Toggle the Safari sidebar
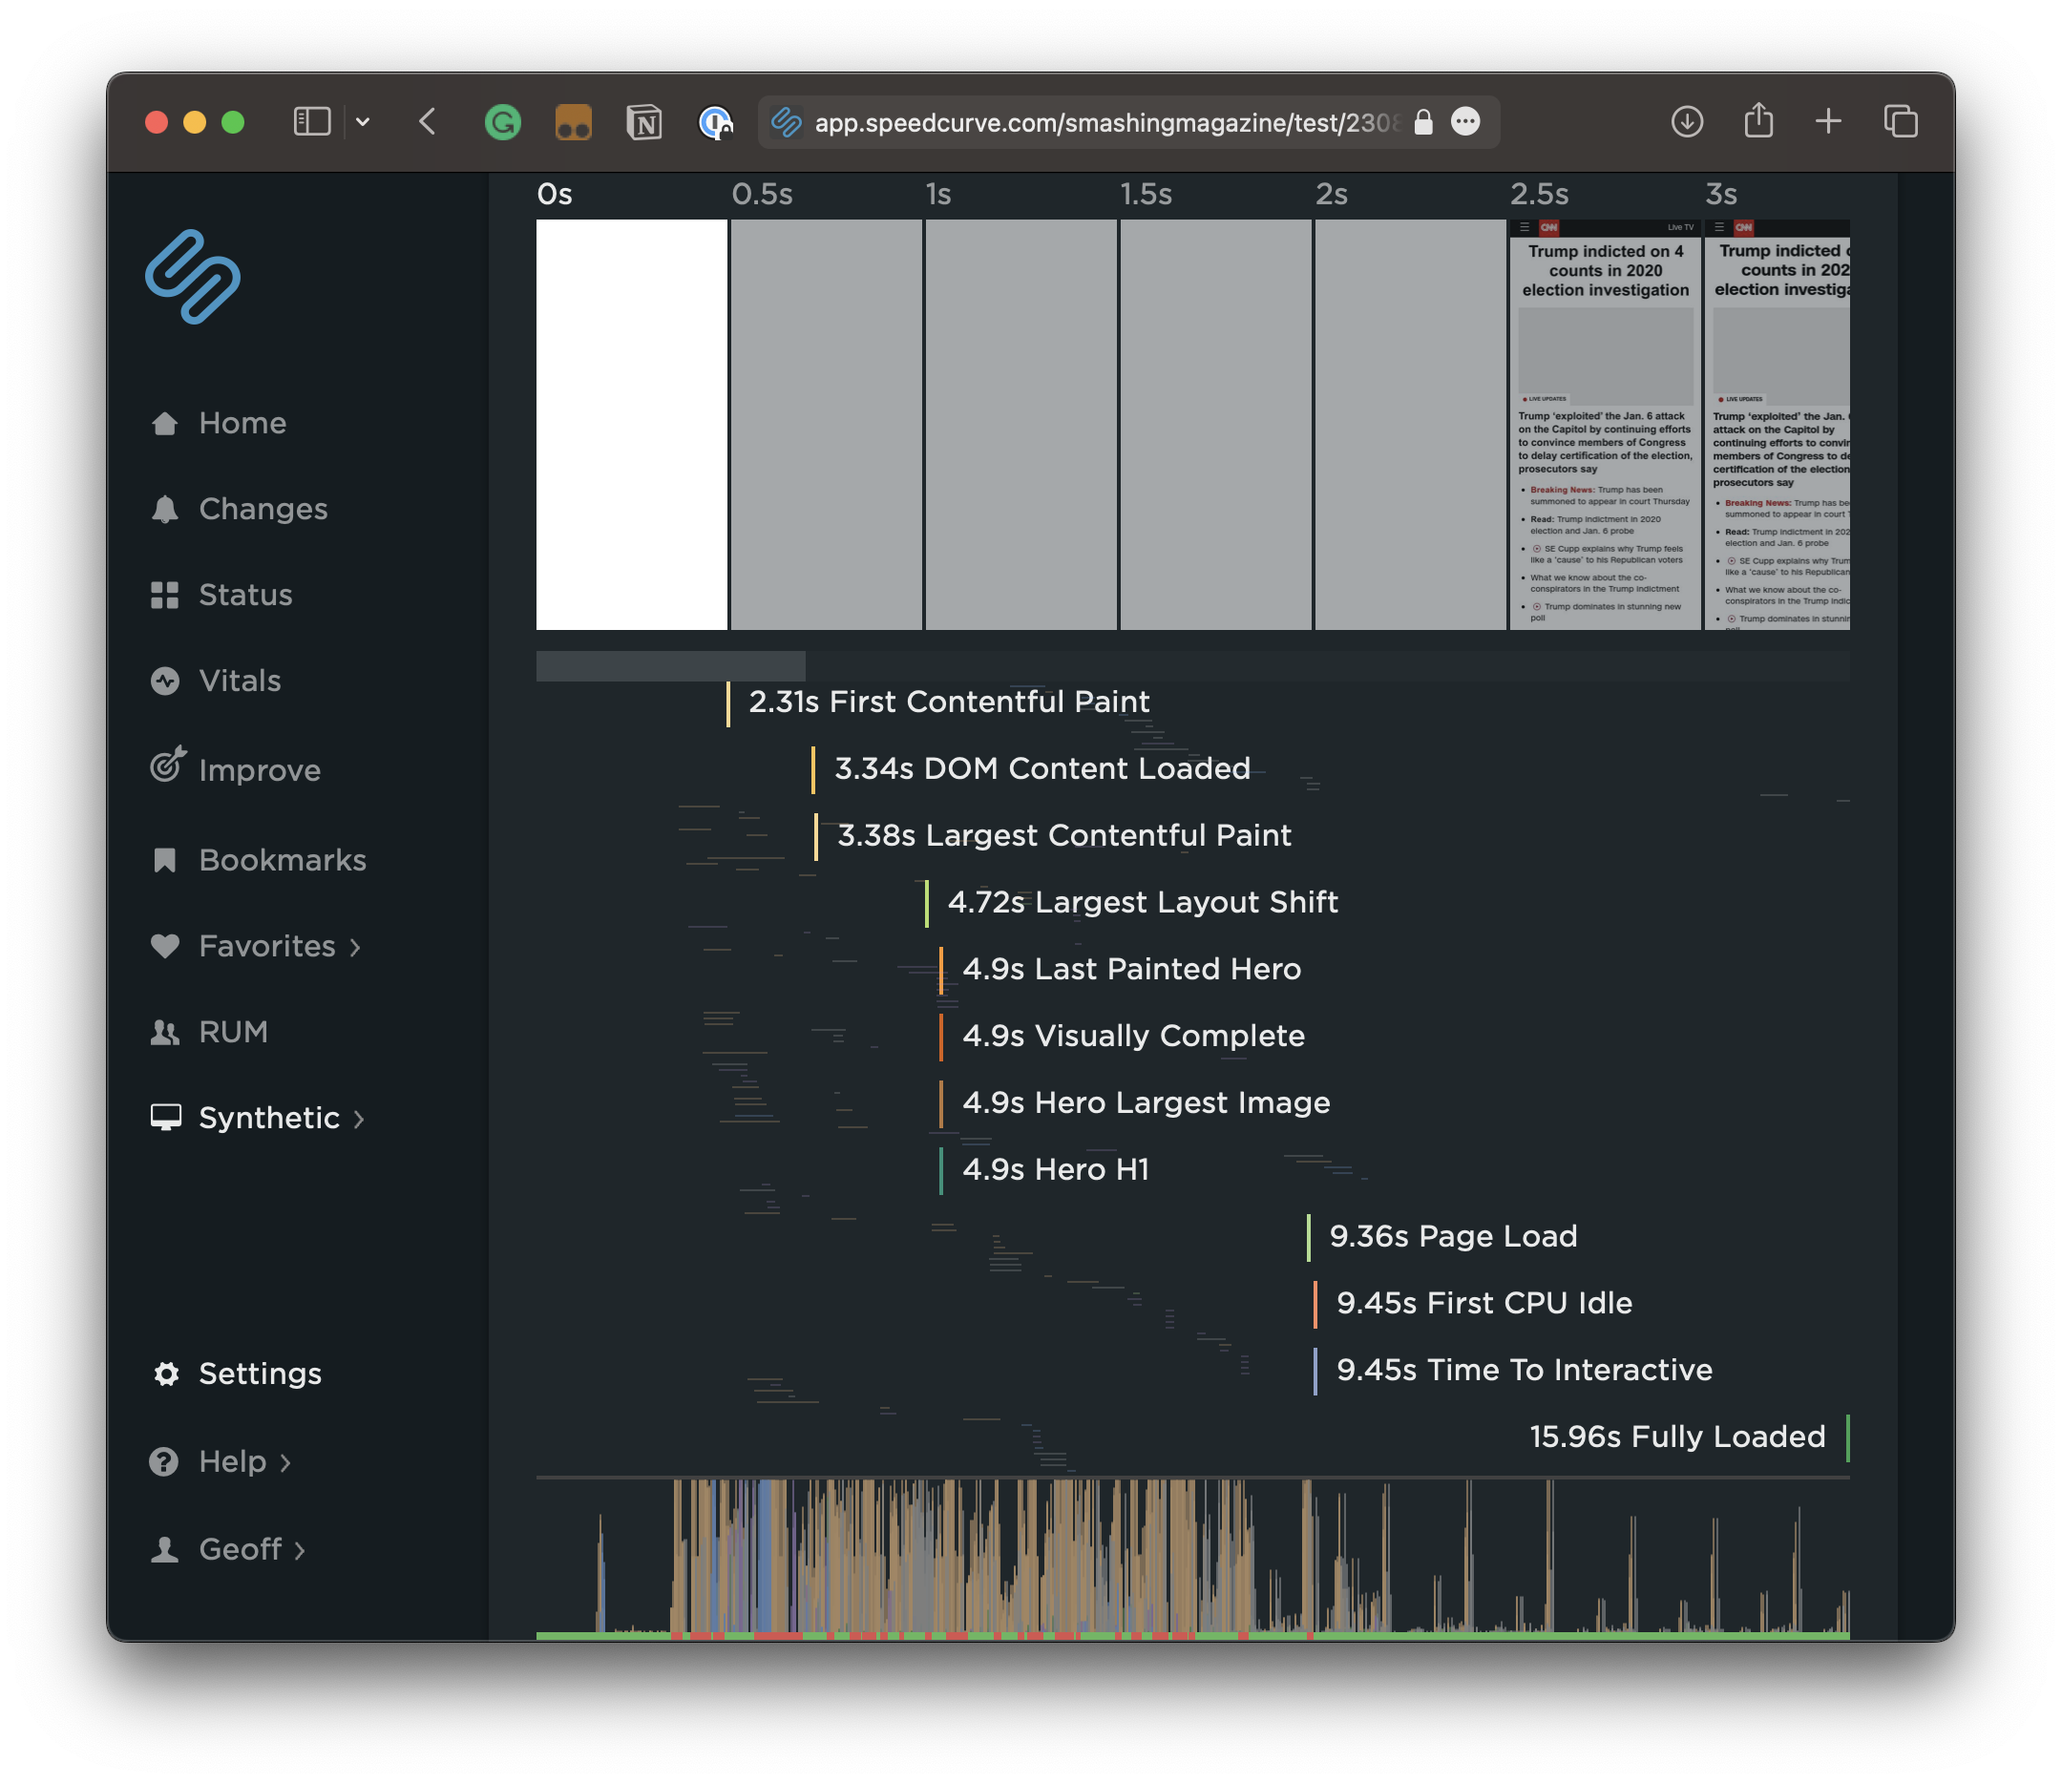The image size is (2062, 1783). point(311,121)
